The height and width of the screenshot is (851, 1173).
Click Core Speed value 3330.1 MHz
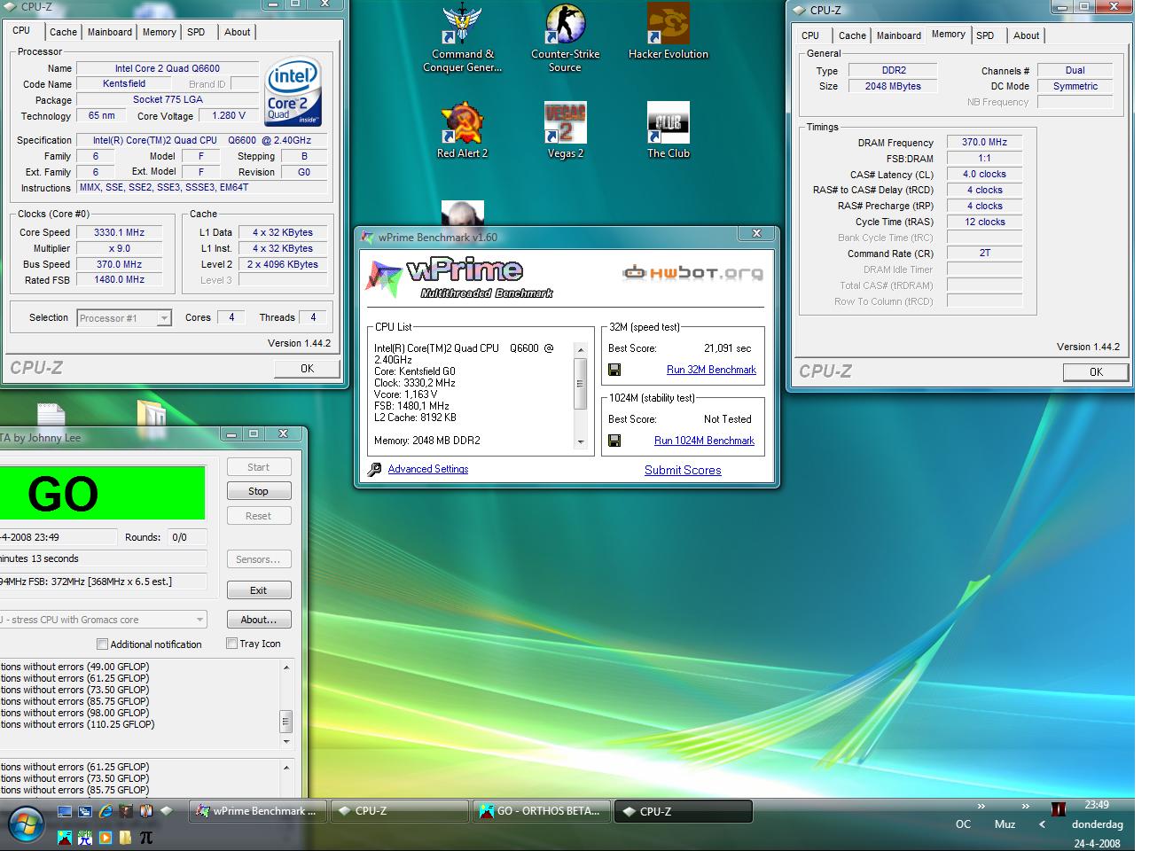click(119, 232)
